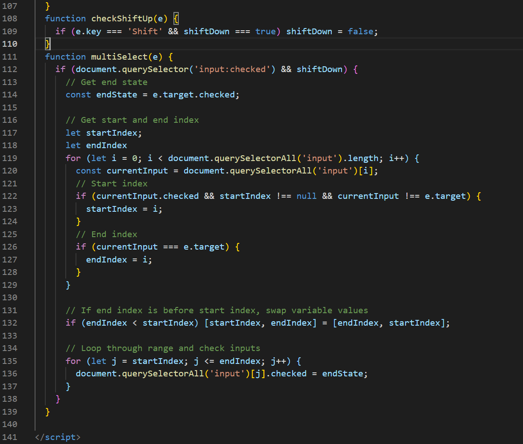
Task: Click line number 135 in the gutter
Action: (10, 361)
